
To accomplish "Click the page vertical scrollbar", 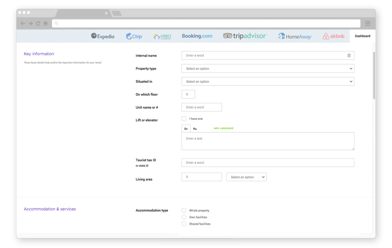I will [x=374, y=75].
